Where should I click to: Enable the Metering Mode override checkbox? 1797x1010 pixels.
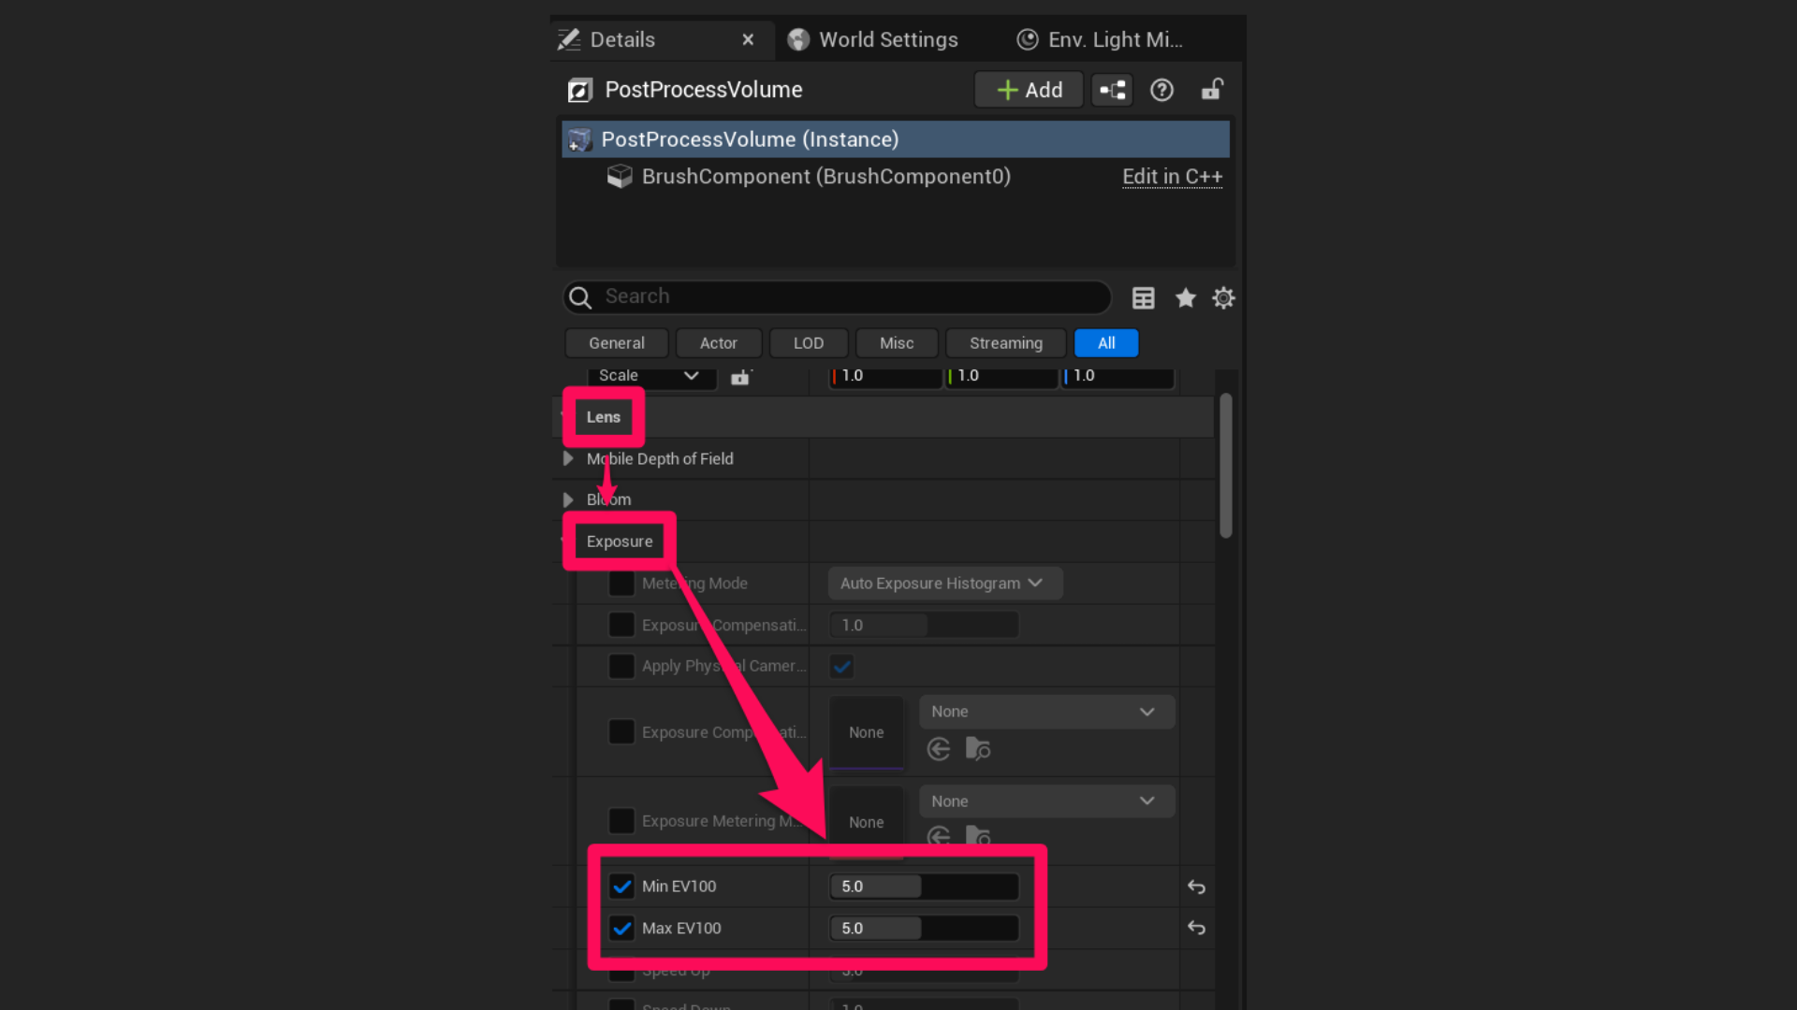(x=621, y=584)
